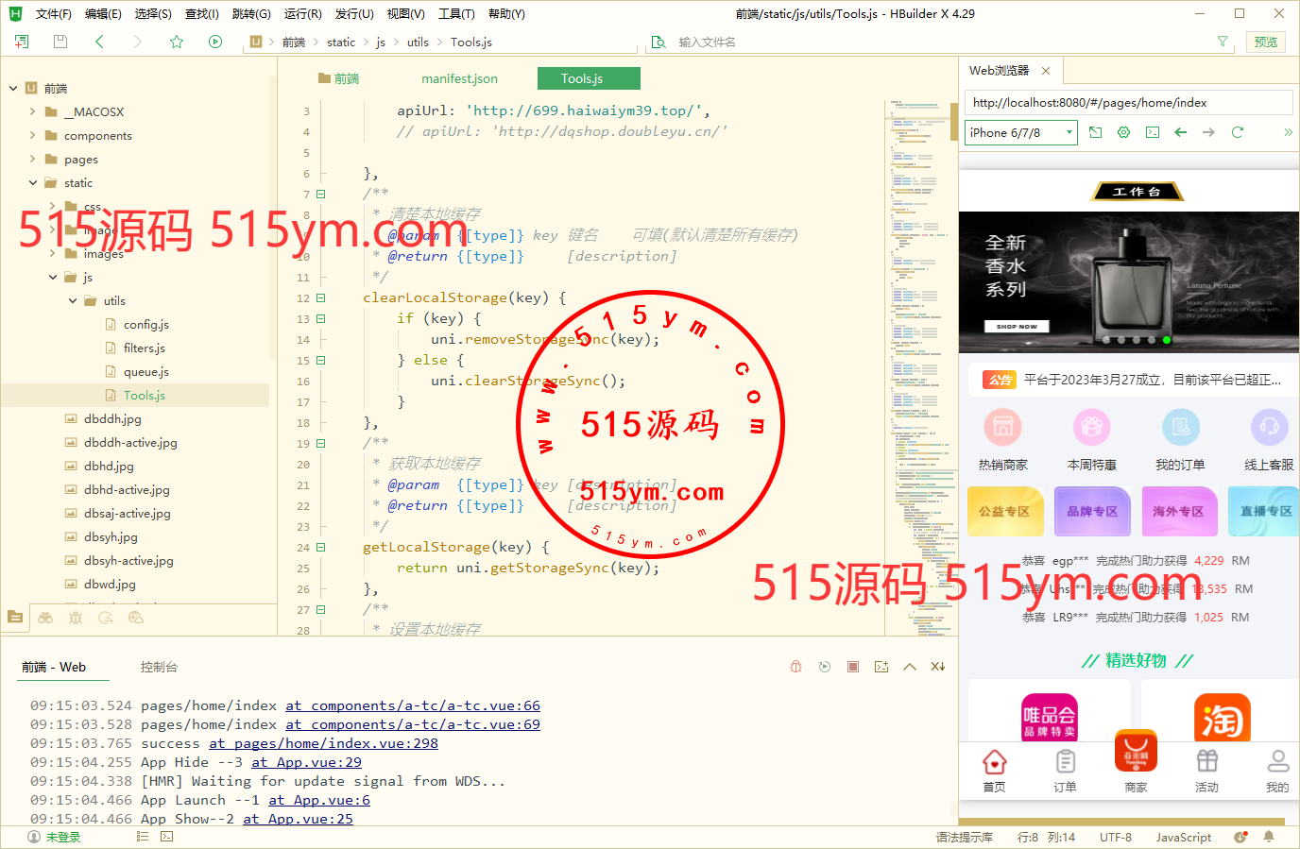Open link a-tc.vue:66 in console
1300x849 pixels.
tap(412, 705)
